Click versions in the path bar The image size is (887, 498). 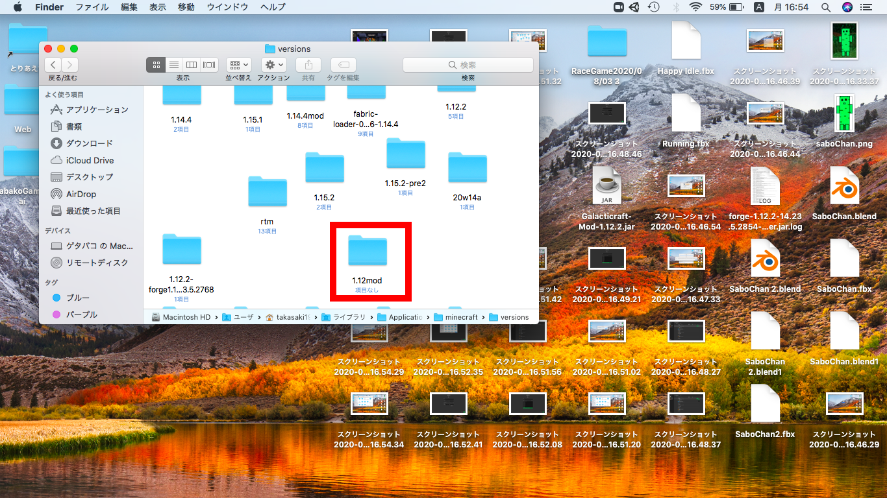pos(509,317)
